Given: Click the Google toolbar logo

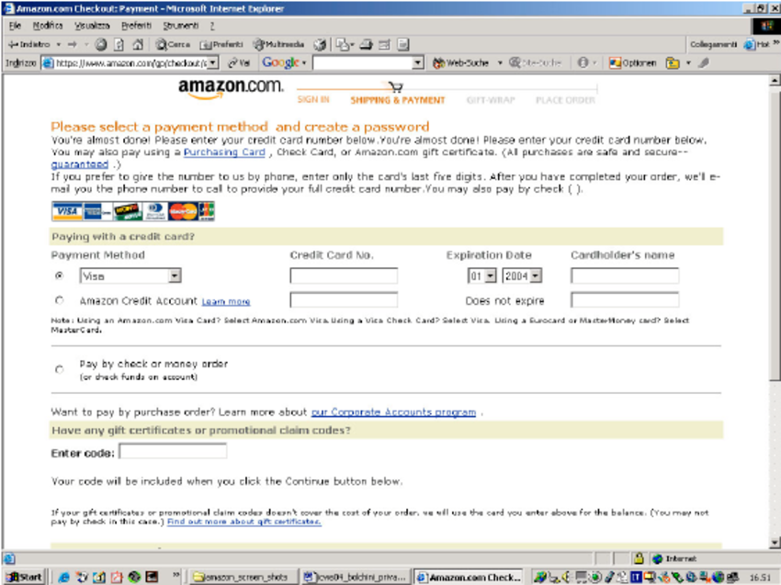Looking at the screenshot, I should pyautogui.click(x=280, y=62).
